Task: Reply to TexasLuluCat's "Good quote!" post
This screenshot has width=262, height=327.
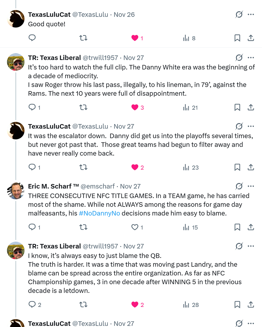Action: (32, 38)
